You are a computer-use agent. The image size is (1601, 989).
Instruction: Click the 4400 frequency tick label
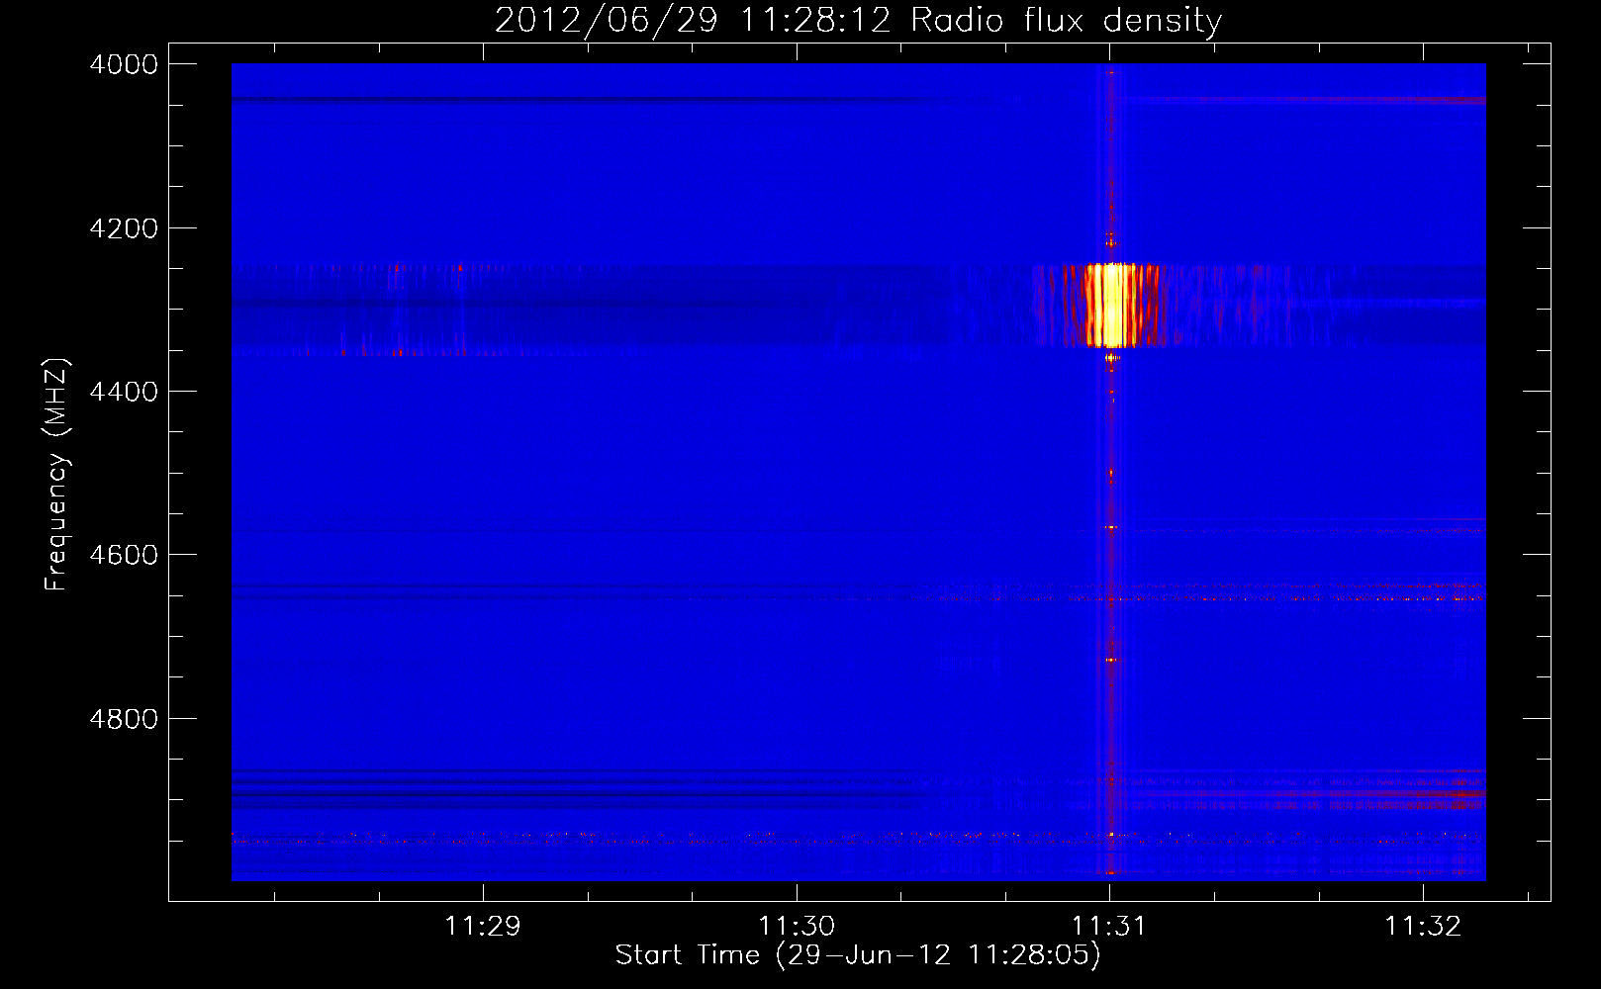(124, 392)
